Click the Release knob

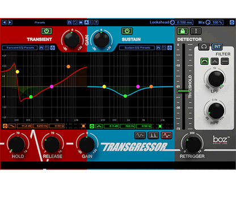52,145
